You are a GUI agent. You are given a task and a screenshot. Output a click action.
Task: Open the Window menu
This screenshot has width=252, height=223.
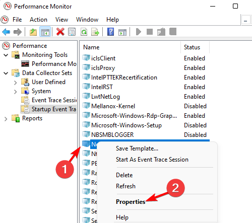point(87,20)
